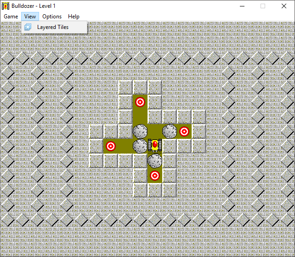Click the right-side red bullseye target
Viewport: 295px width, 257px height.
[x=184, y=131]
